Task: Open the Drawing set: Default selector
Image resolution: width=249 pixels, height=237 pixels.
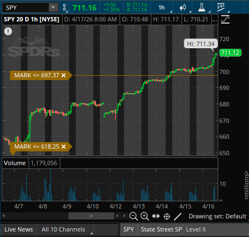Action: 218,216
